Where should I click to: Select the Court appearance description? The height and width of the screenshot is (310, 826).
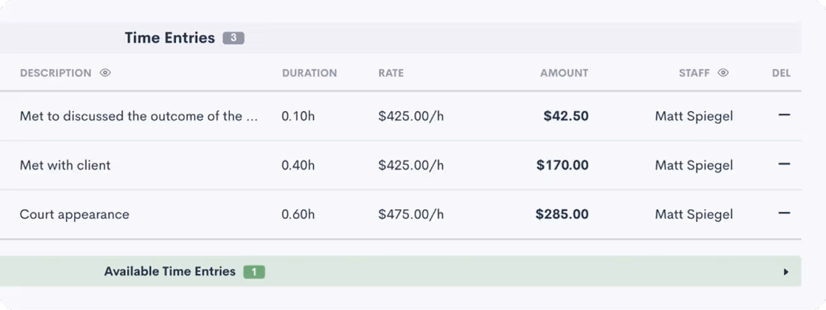[x=74, y=214]
